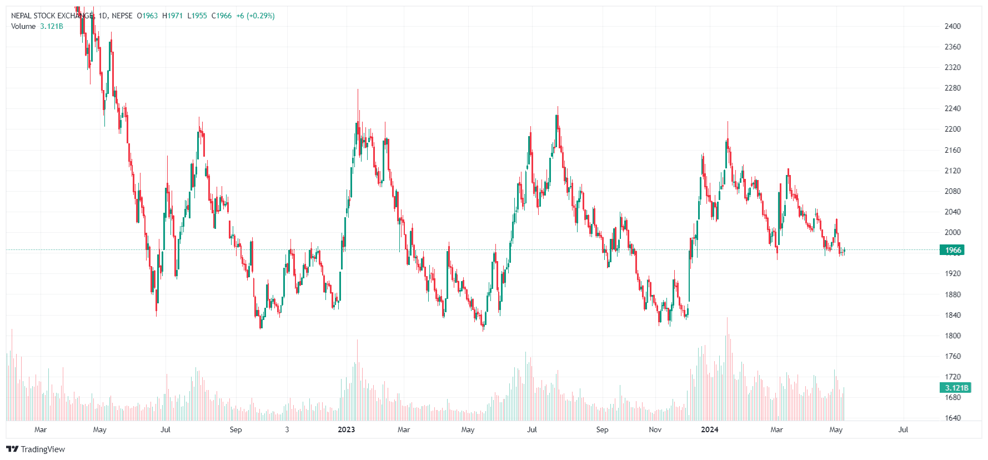The image size is (988, 460).
Task: Click the open value O1963
Action: point(148,16)
